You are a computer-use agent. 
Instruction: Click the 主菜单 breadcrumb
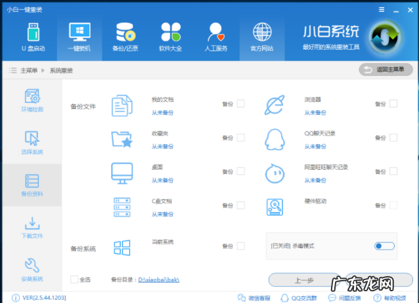[x=29, y=70]
